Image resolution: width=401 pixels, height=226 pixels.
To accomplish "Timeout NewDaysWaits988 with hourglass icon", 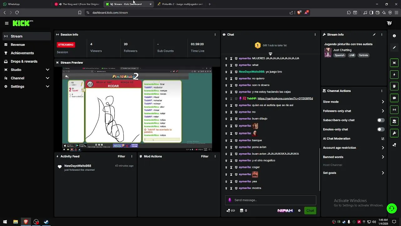I will [x=231, y=72].
